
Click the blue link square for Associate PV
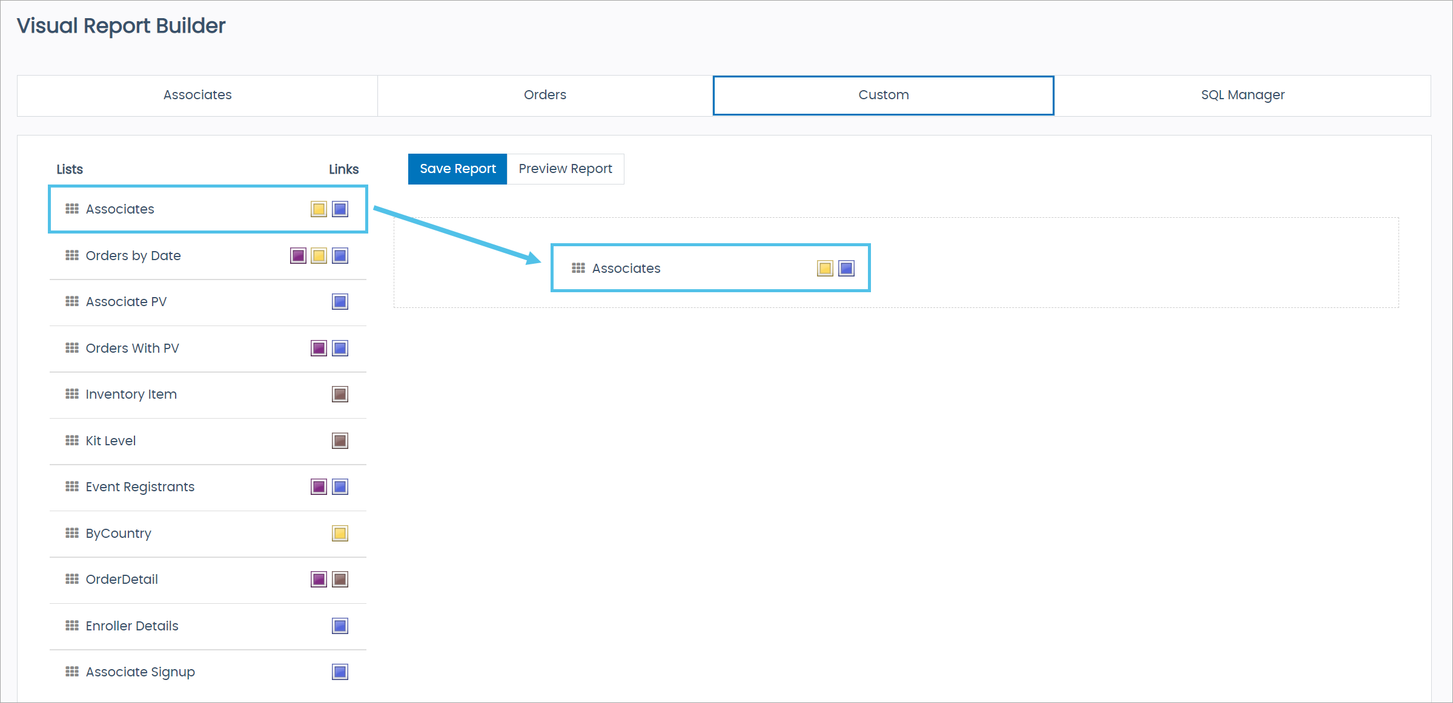coord(340,301)
